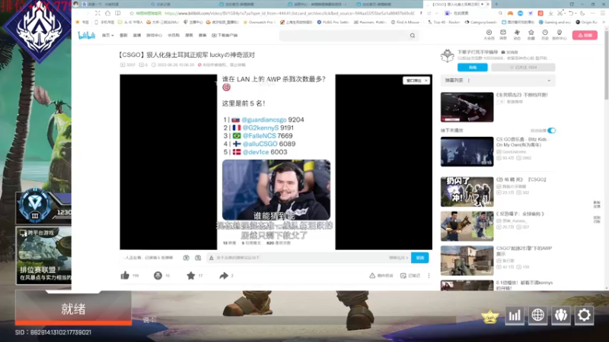
Task: Click the grey 已关注 follow button
Action: click(x=523, y=68)
